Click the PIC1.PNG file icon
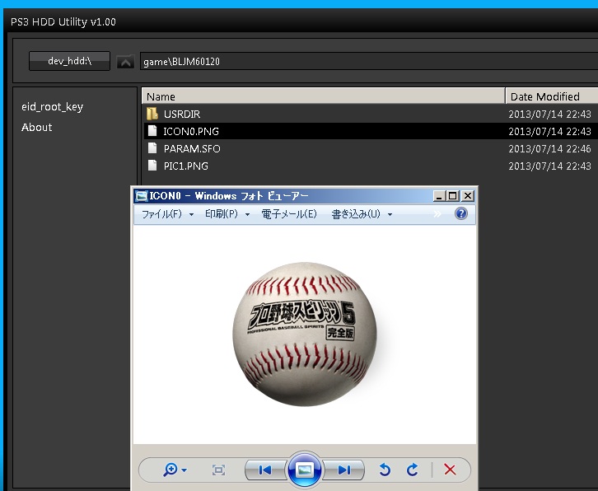598x491 pixels. pyautogui.click(x=152, y=166)
